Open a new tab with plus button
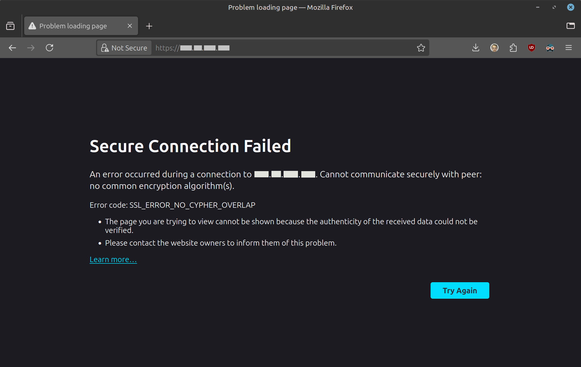 [149, 26]
